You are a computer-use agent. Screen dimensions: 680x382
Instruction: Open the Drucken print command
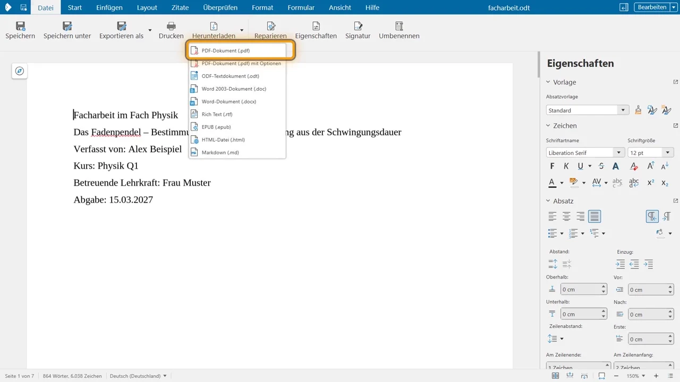(x=171, y=30)
